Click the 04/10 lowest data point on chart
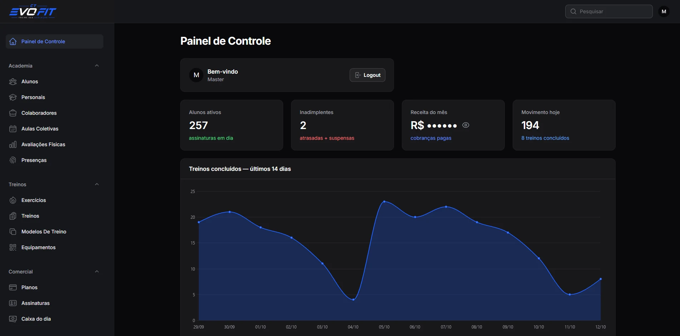 pyautogui.click(x=353, y=300)
